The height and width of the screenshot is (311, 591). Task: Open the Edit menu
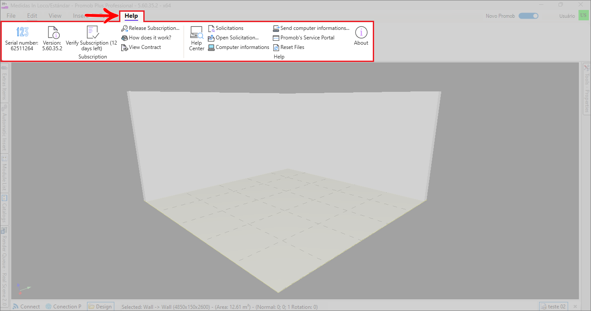(x=32, y=16)
